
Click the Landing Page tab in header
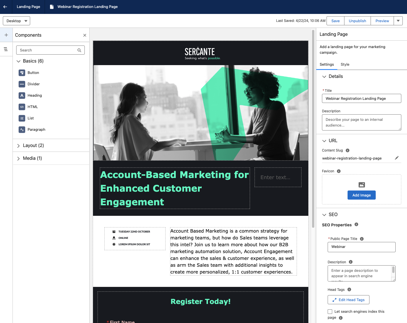28,7
